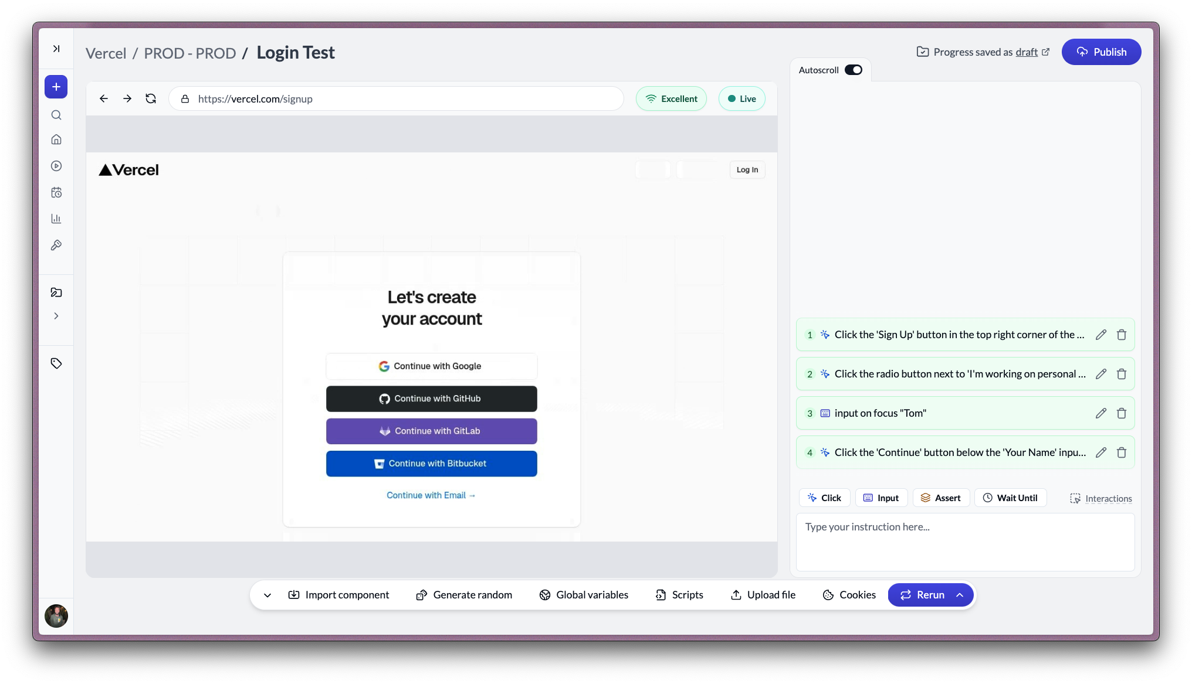Open the draft link near Progress saved
This screenshot has width=1192, height=684.
[x=1025, y=52]
